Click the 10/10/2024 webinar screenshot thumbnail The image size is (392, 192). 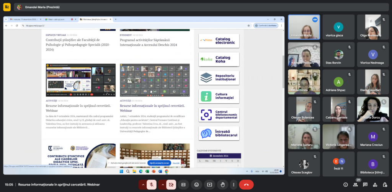[81, 80]
